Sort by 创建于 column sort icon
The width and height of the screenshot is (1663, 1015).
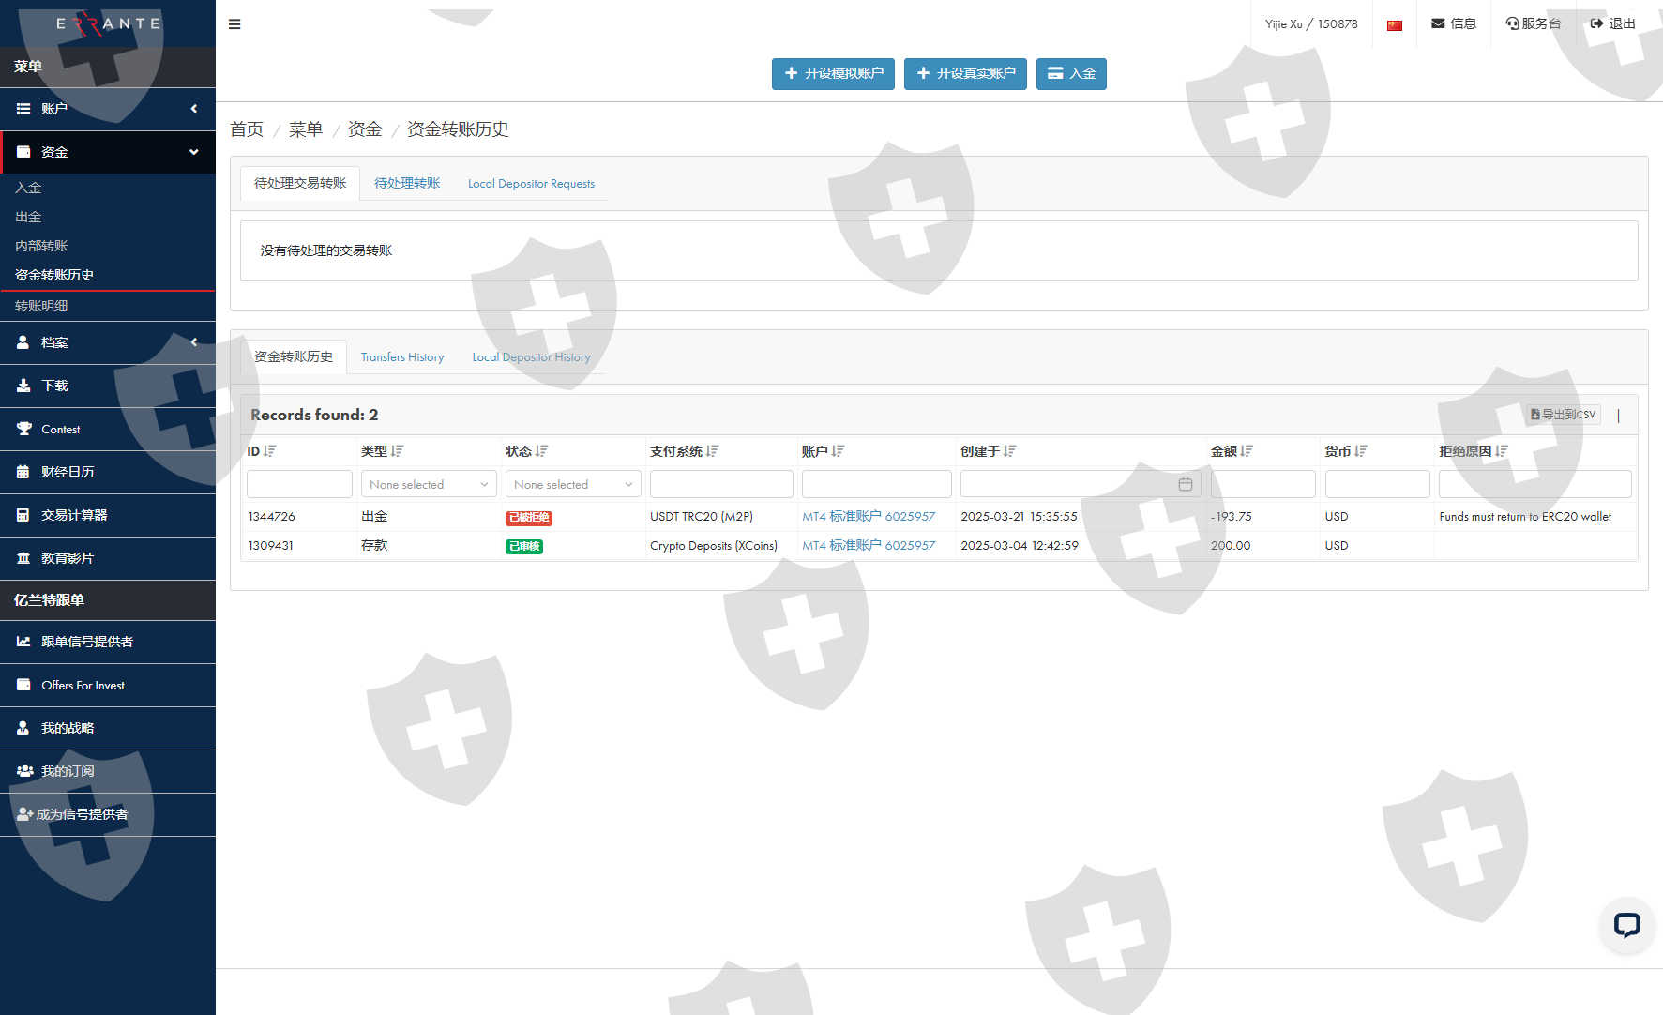(x=1009, y=451)
